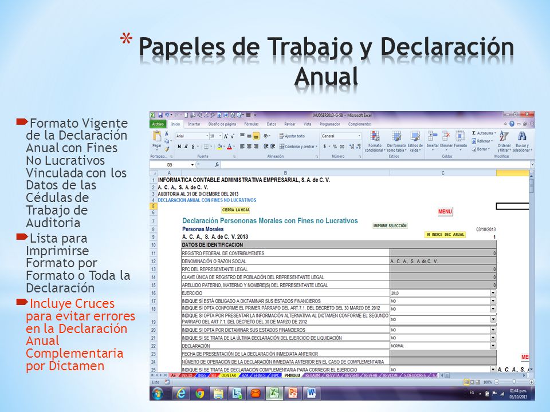Click Ajustar texto wrap button

(x=292, y=136)
